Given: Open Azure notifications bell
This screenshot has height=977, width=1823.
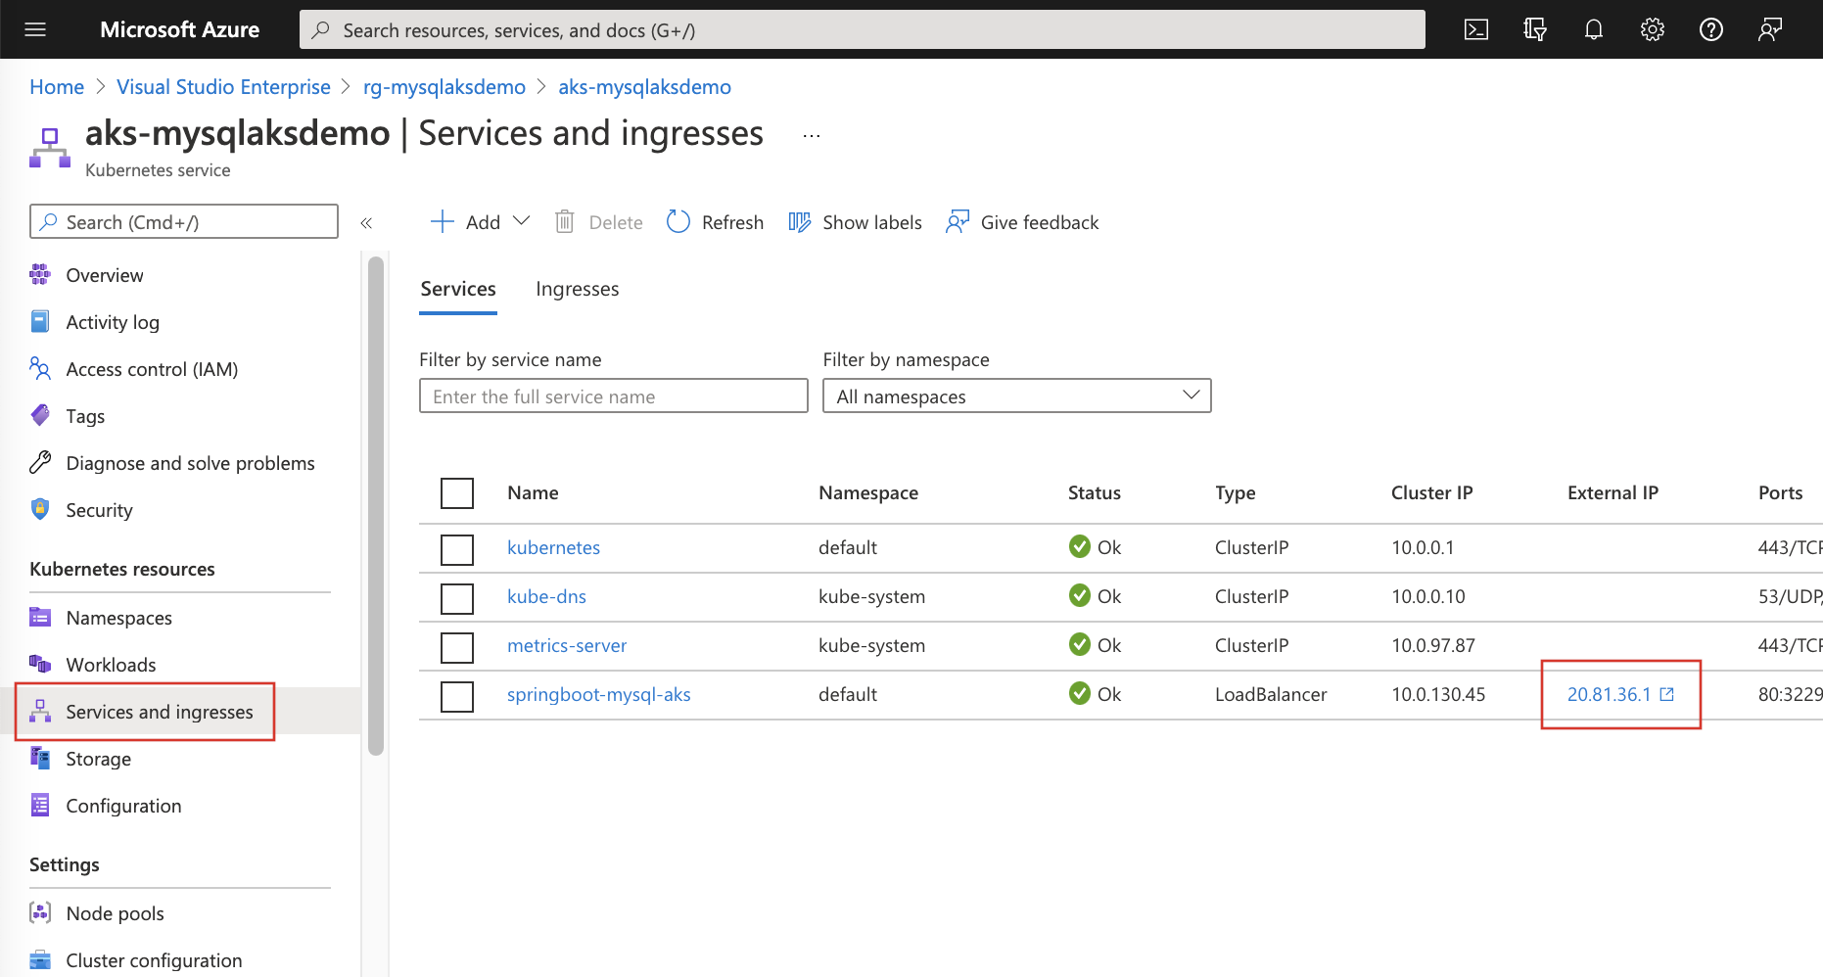Looking at the screenshot, I should (1593, 29).
